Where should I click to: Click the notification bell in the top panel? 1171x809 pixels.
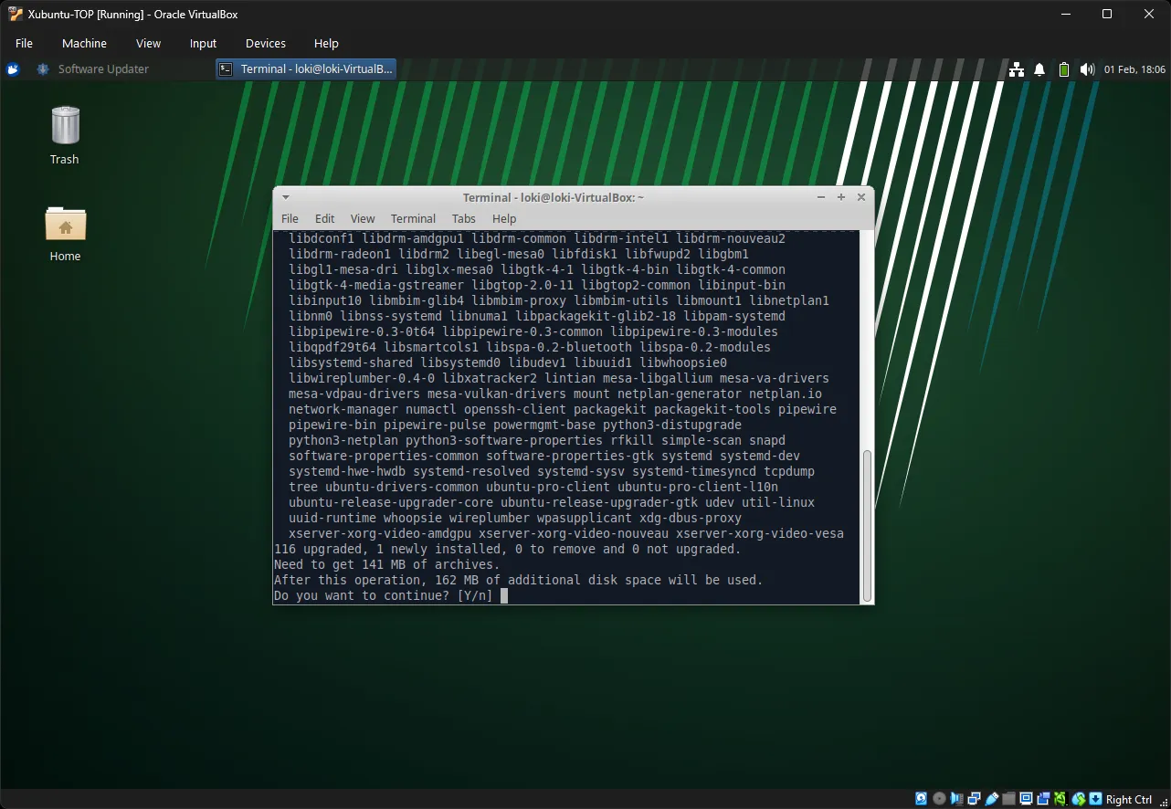1039,68
